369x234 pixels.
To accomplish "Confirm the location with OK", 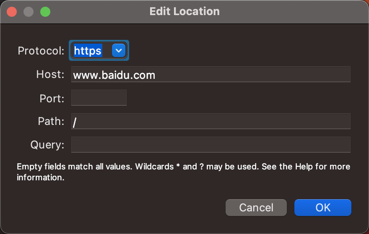I will [x=322, y=208].
